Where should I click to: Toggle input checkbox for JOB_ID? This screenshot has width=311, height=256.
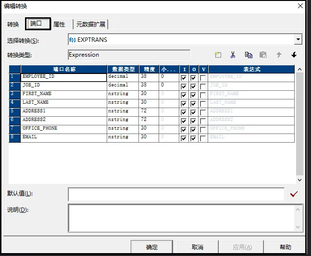[x=184, y=86]
